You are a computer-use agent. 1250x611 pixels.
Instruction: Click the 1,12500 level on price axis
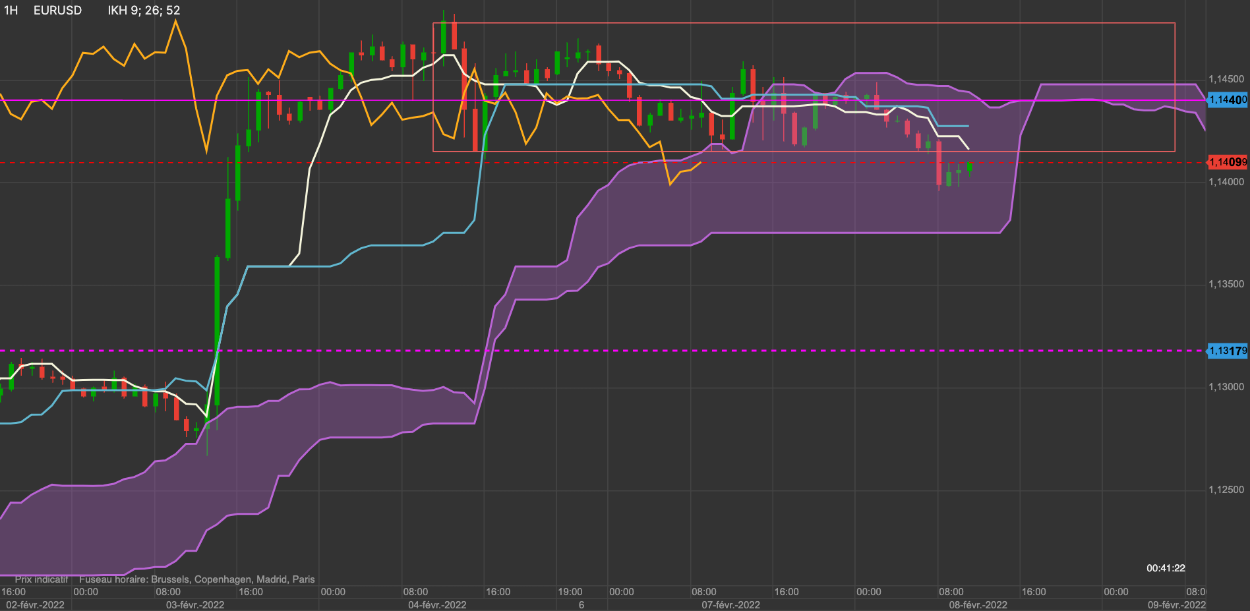(1226, 490)
